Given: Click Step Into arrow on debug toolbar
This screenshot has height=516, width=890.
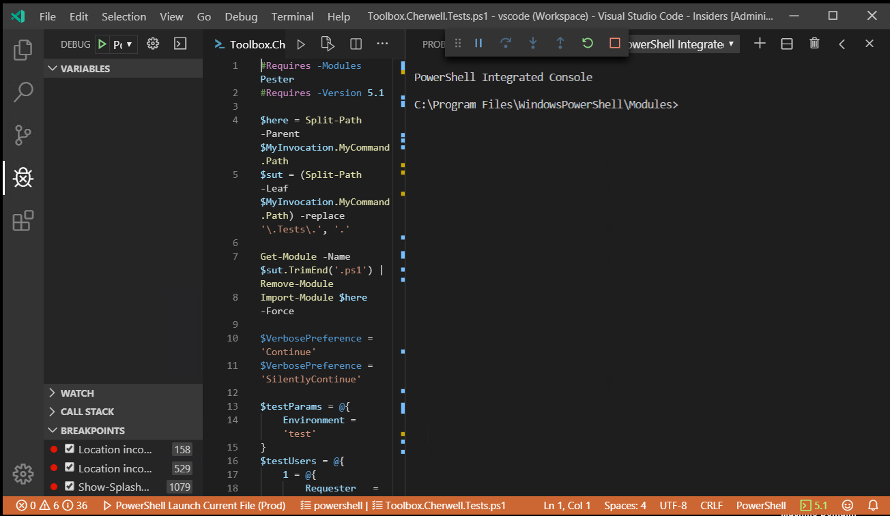Looking at the screenshot, I should (533, 43).
